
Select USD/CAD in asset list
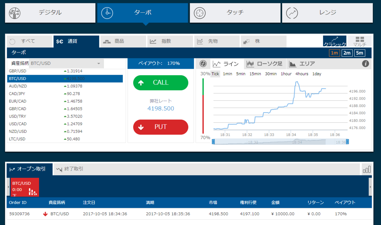(65, 124)
